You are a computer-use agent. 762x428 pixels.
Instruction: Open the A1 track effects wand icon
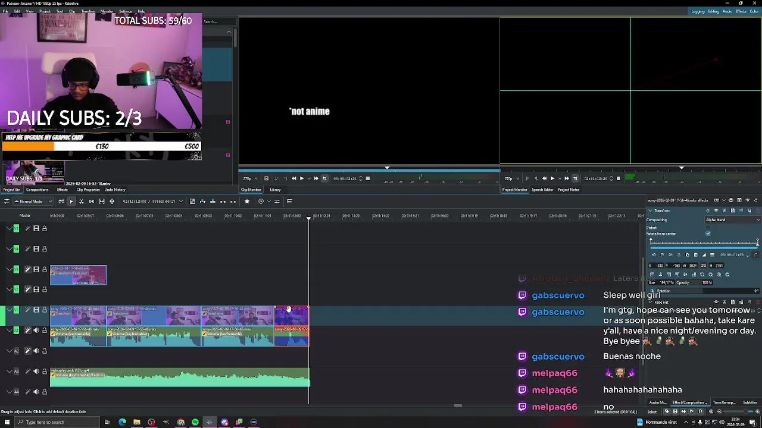point(27,331)
